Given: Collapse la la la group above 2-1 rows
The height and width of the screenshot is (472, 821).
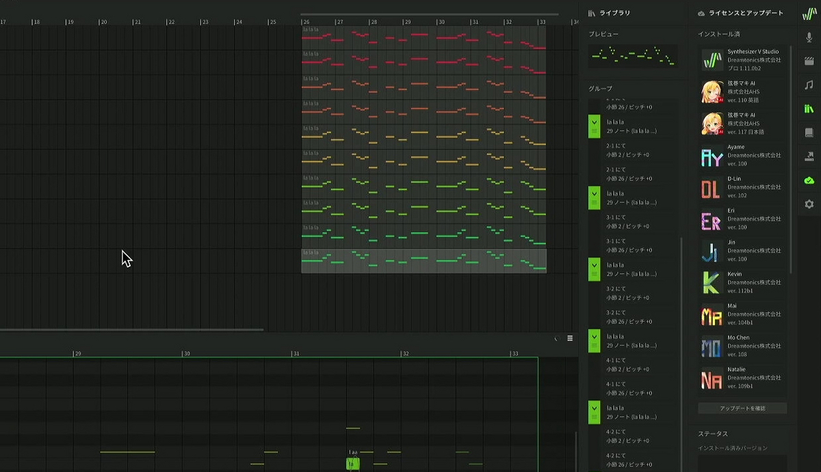Looking at the screenshot, I should pyautogui.click(x=594, y=126).
